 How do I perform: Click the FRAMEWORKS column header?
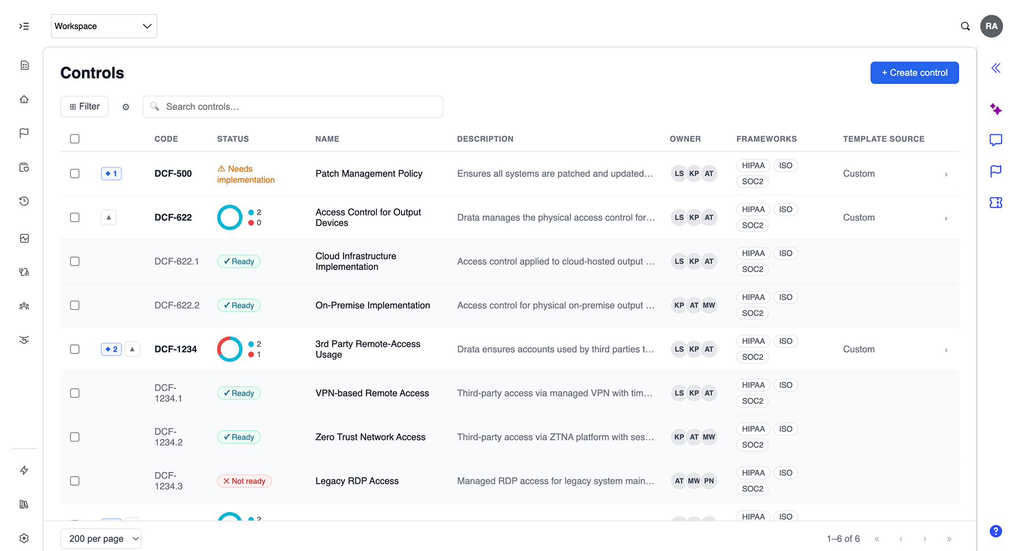coord(766,139)
